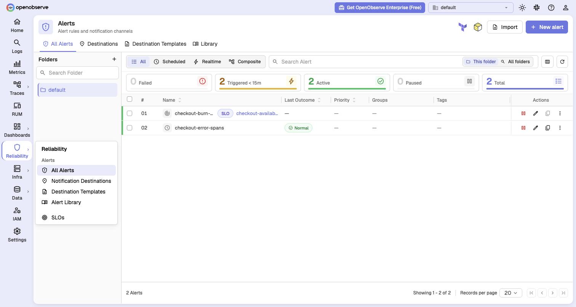The height and width of the screenshot is (307, 576).
Task: Edit the checkout-burn alert
Action: [535, 113]
